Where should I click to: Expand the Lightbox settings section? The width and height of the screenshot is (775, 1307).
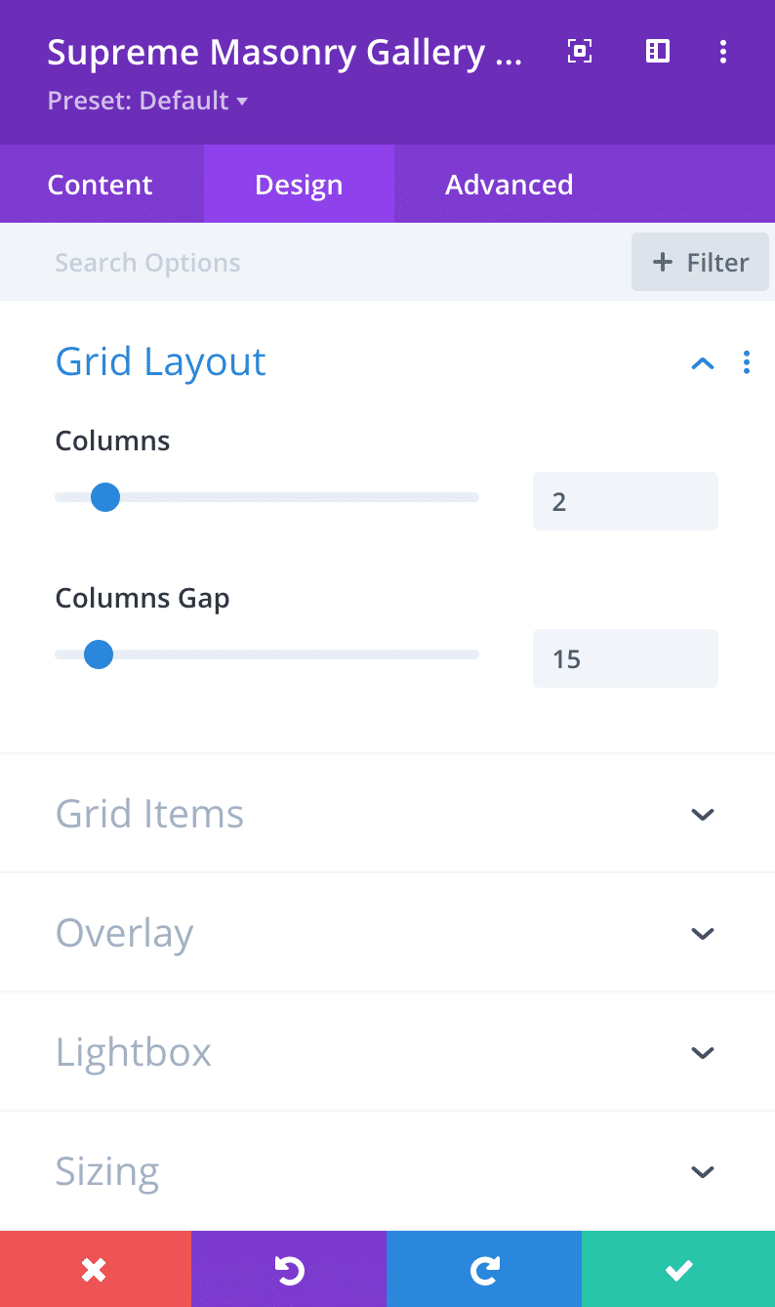(x=703, y=1052)
